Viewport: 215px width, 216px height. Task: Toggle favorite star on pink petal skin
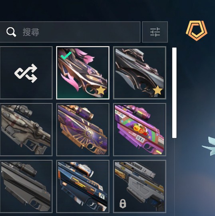(101, 90)
